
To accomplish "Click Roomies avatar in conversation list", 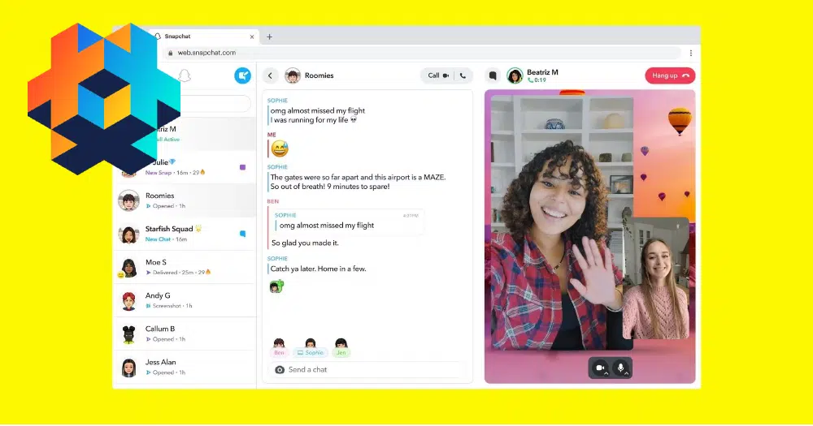I will click(128, 201).
